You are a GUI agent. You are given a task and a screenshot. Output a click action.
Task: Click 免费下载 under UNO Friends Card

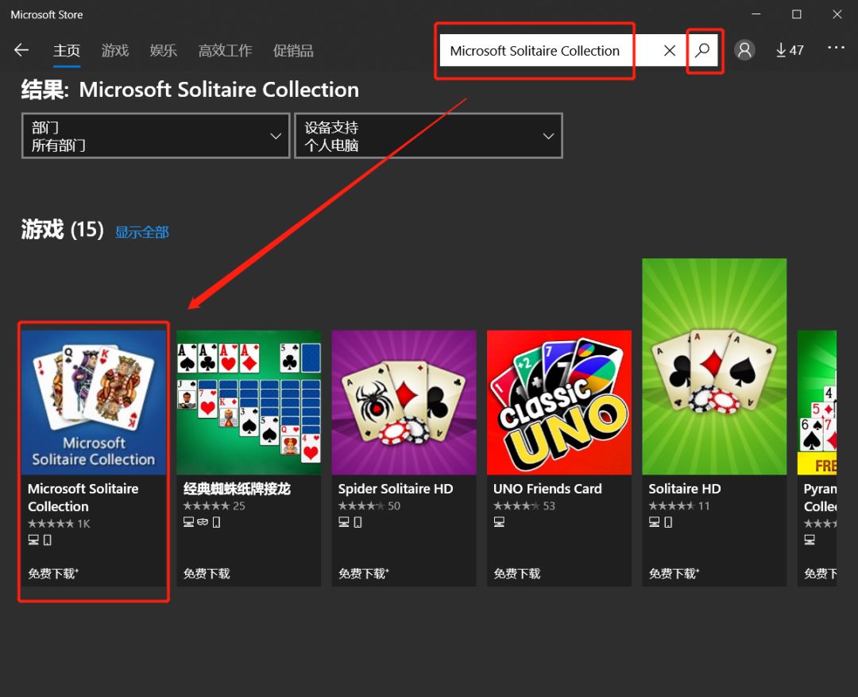516,573
